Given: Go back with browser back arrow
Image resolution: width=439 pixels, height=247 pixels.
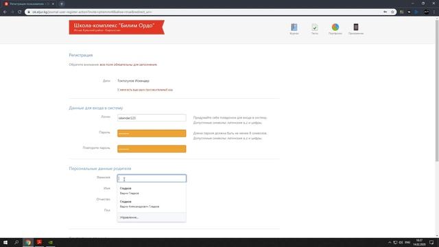Looking at the screenshot, I should 5,12.
